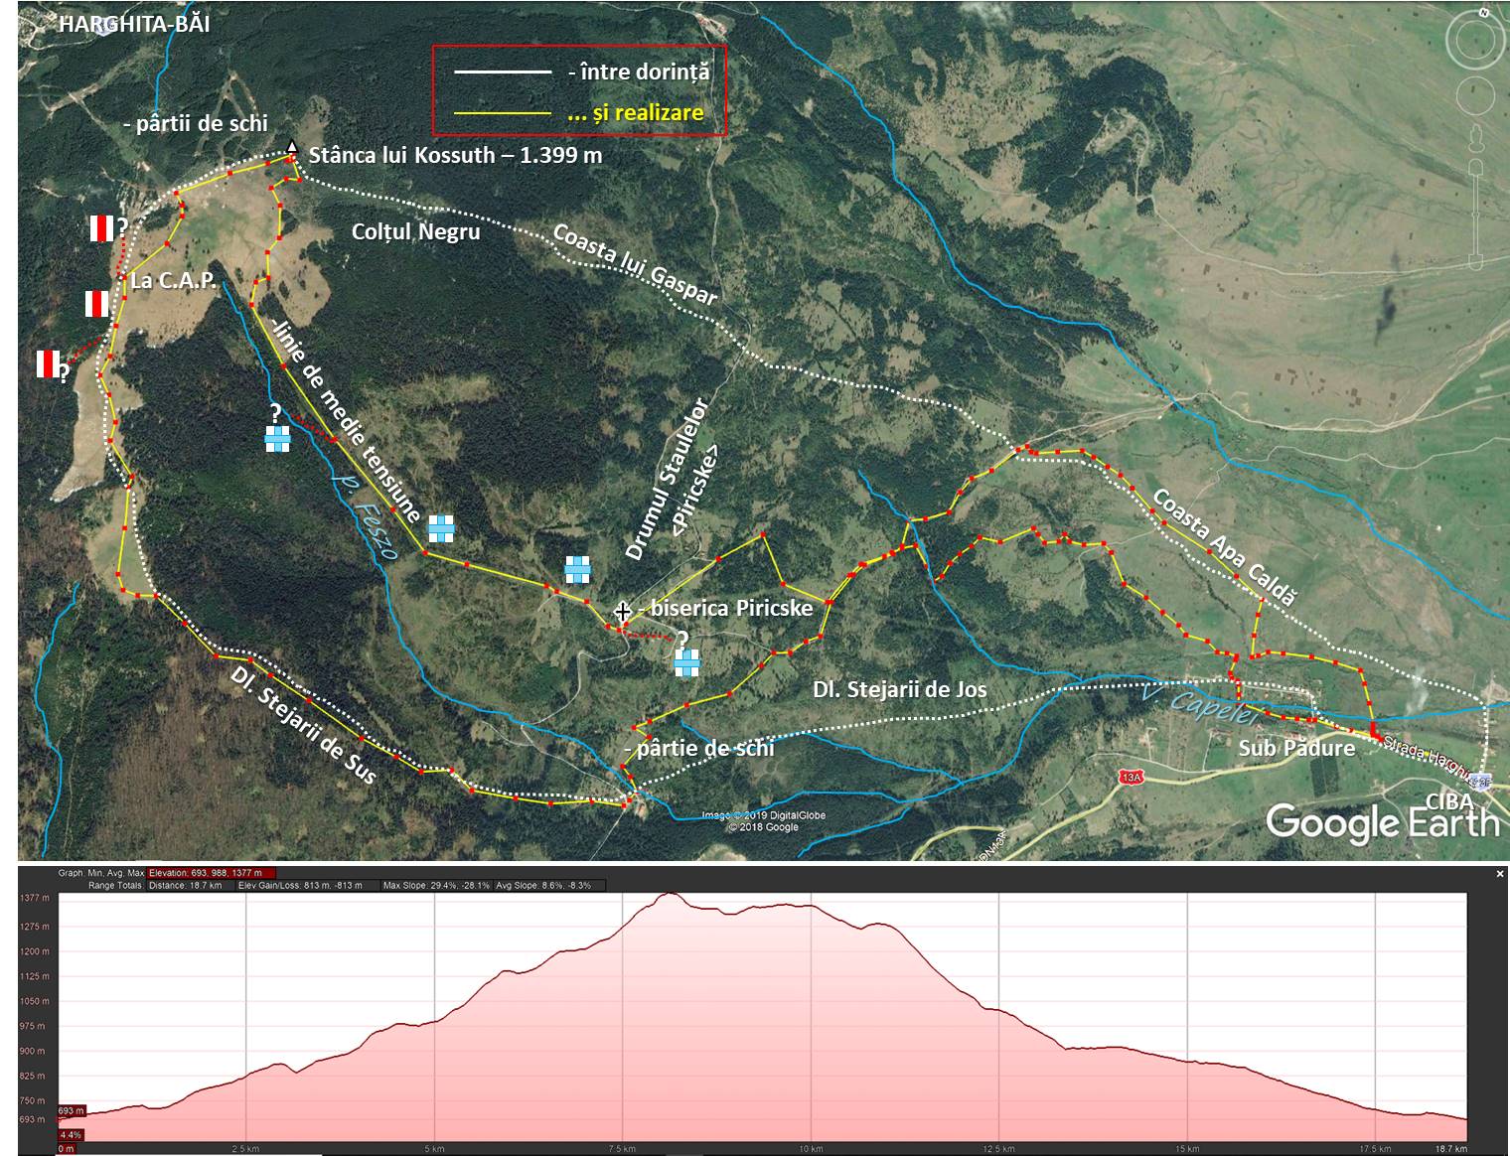Click the Piricske church cross marker
The width and height of the screenshot is (1510, 1156).
(623, 610)
